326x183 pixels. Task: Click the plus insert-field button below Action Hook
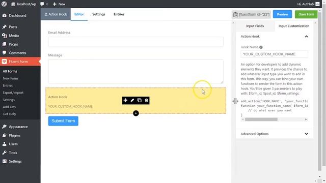click(x=136, y=113)
